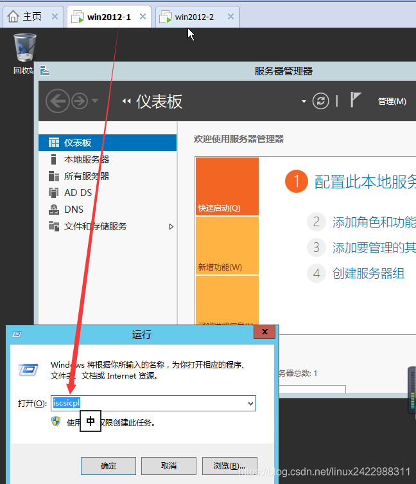Select 文件和存储服务 in the sidebar
The width and height of the screenshot is (416, 484).
coord(107,226)
